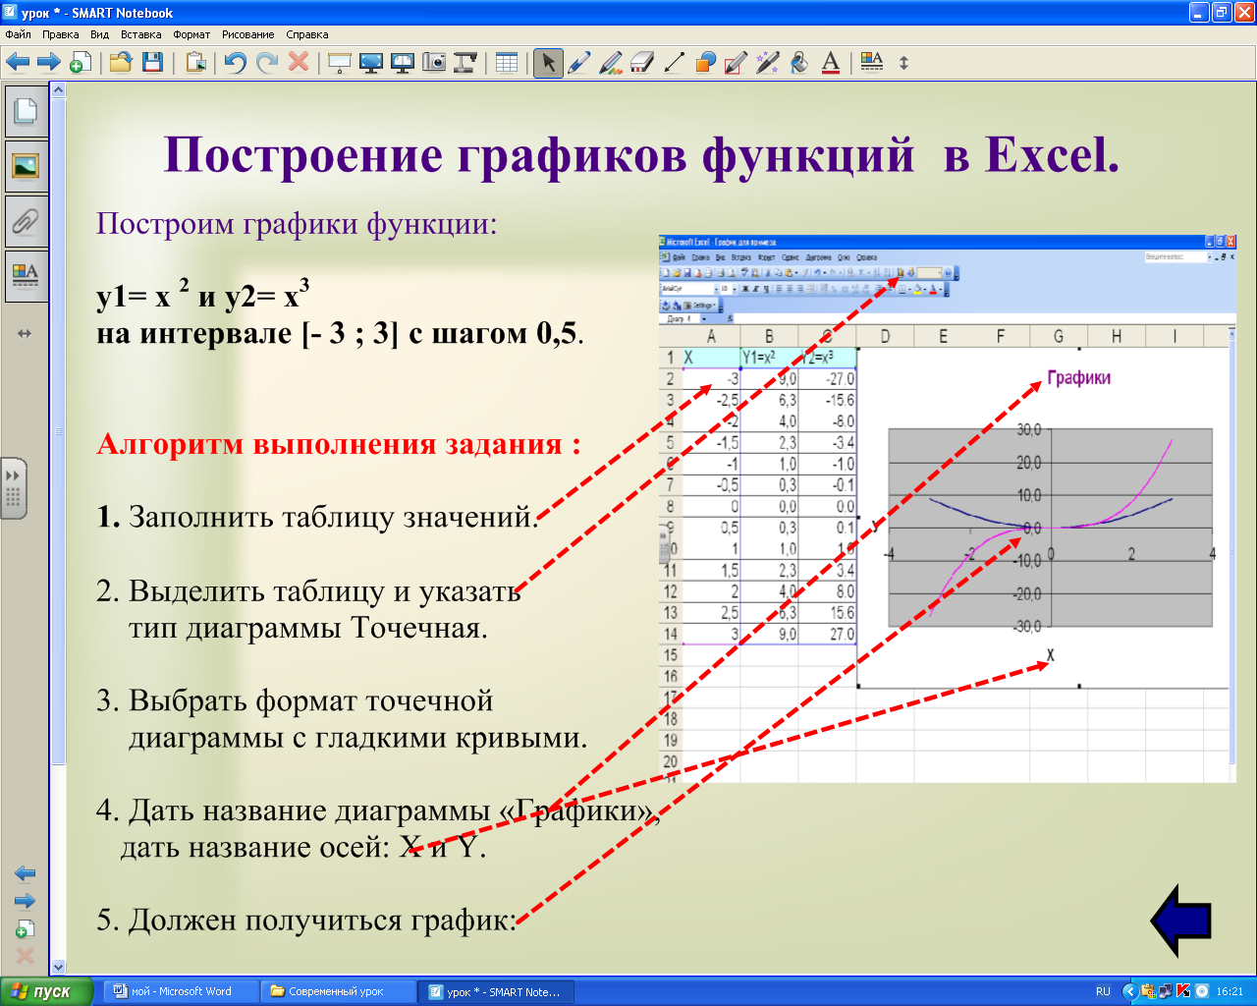The height and width of the screenshot is (1006, 1257).
Task: Open the Формат menu
Action: [191, 34]
